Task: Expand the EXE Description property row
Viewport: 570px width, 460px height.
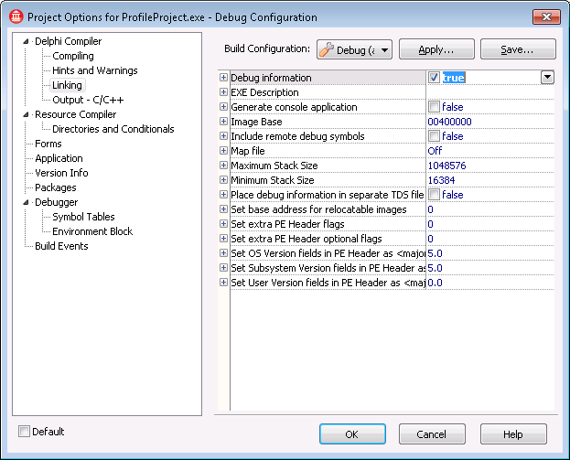Action: 224,92
